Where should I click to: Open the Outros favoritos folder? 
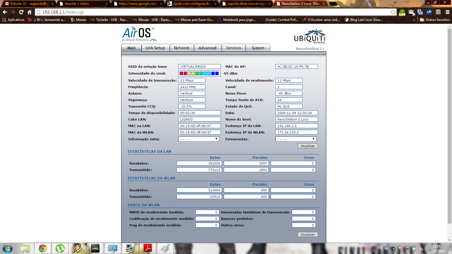[435, 20]
